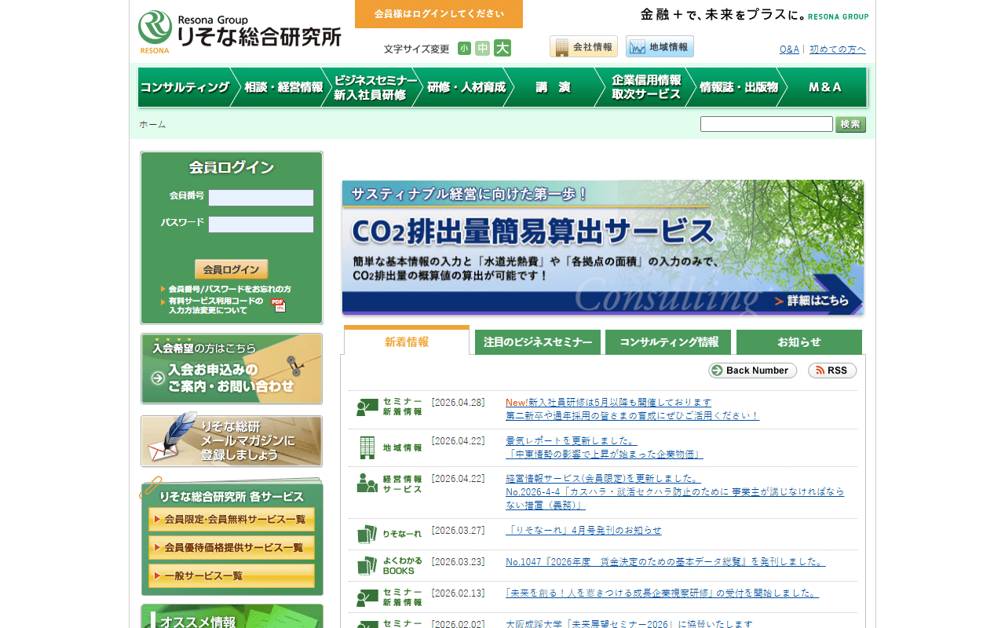The image size is (1005, 628).
Task: Click the 会員ログイン button
Action: (x=231, y=269)
